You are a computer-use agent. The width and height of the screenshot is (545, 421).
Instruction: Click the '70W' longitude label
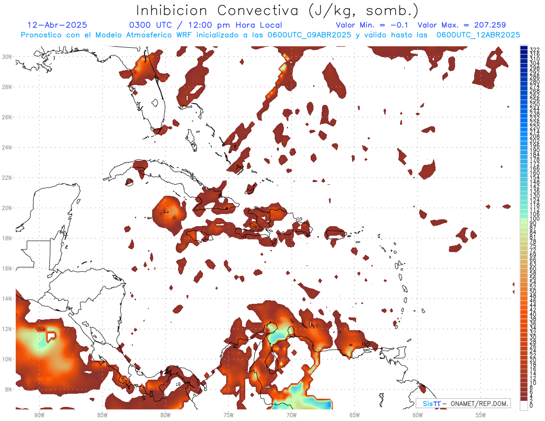[x=292, y=415]
